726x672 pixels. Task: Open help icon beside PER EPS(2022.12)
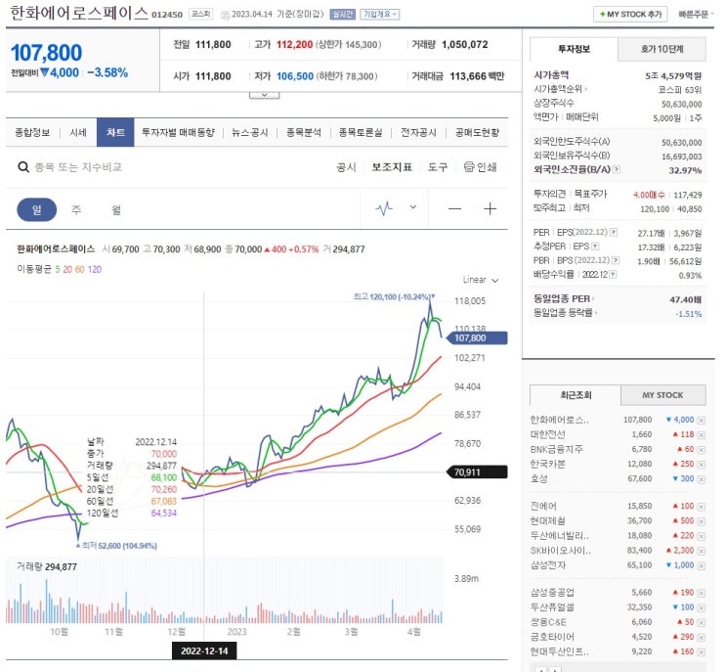(614, 232)
